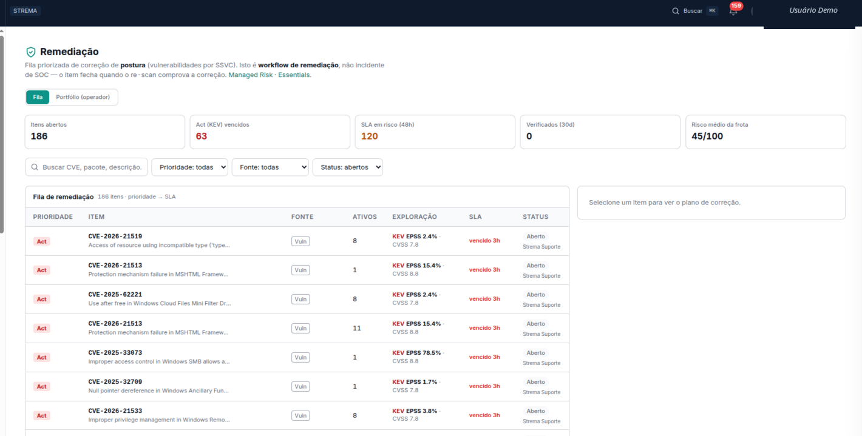
Task: Click the EPSS 78.5% exploration value
Action: point(424,353)
